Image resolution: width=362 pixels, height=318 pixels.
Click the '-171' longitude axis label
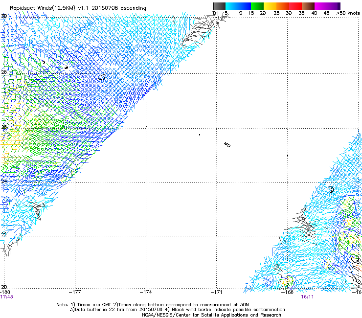[x=217, y=292]
